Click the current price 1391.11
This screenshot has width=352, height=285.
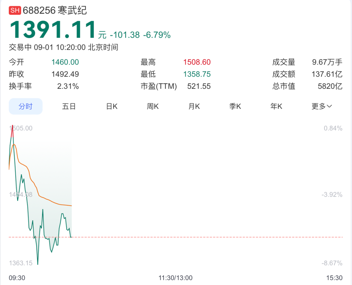(x=53, y=30)
